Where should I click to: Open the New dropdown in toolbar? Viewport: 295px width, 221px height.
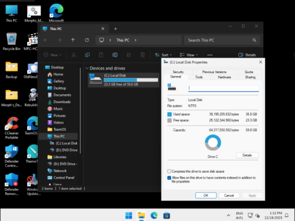tap(53, 55)
